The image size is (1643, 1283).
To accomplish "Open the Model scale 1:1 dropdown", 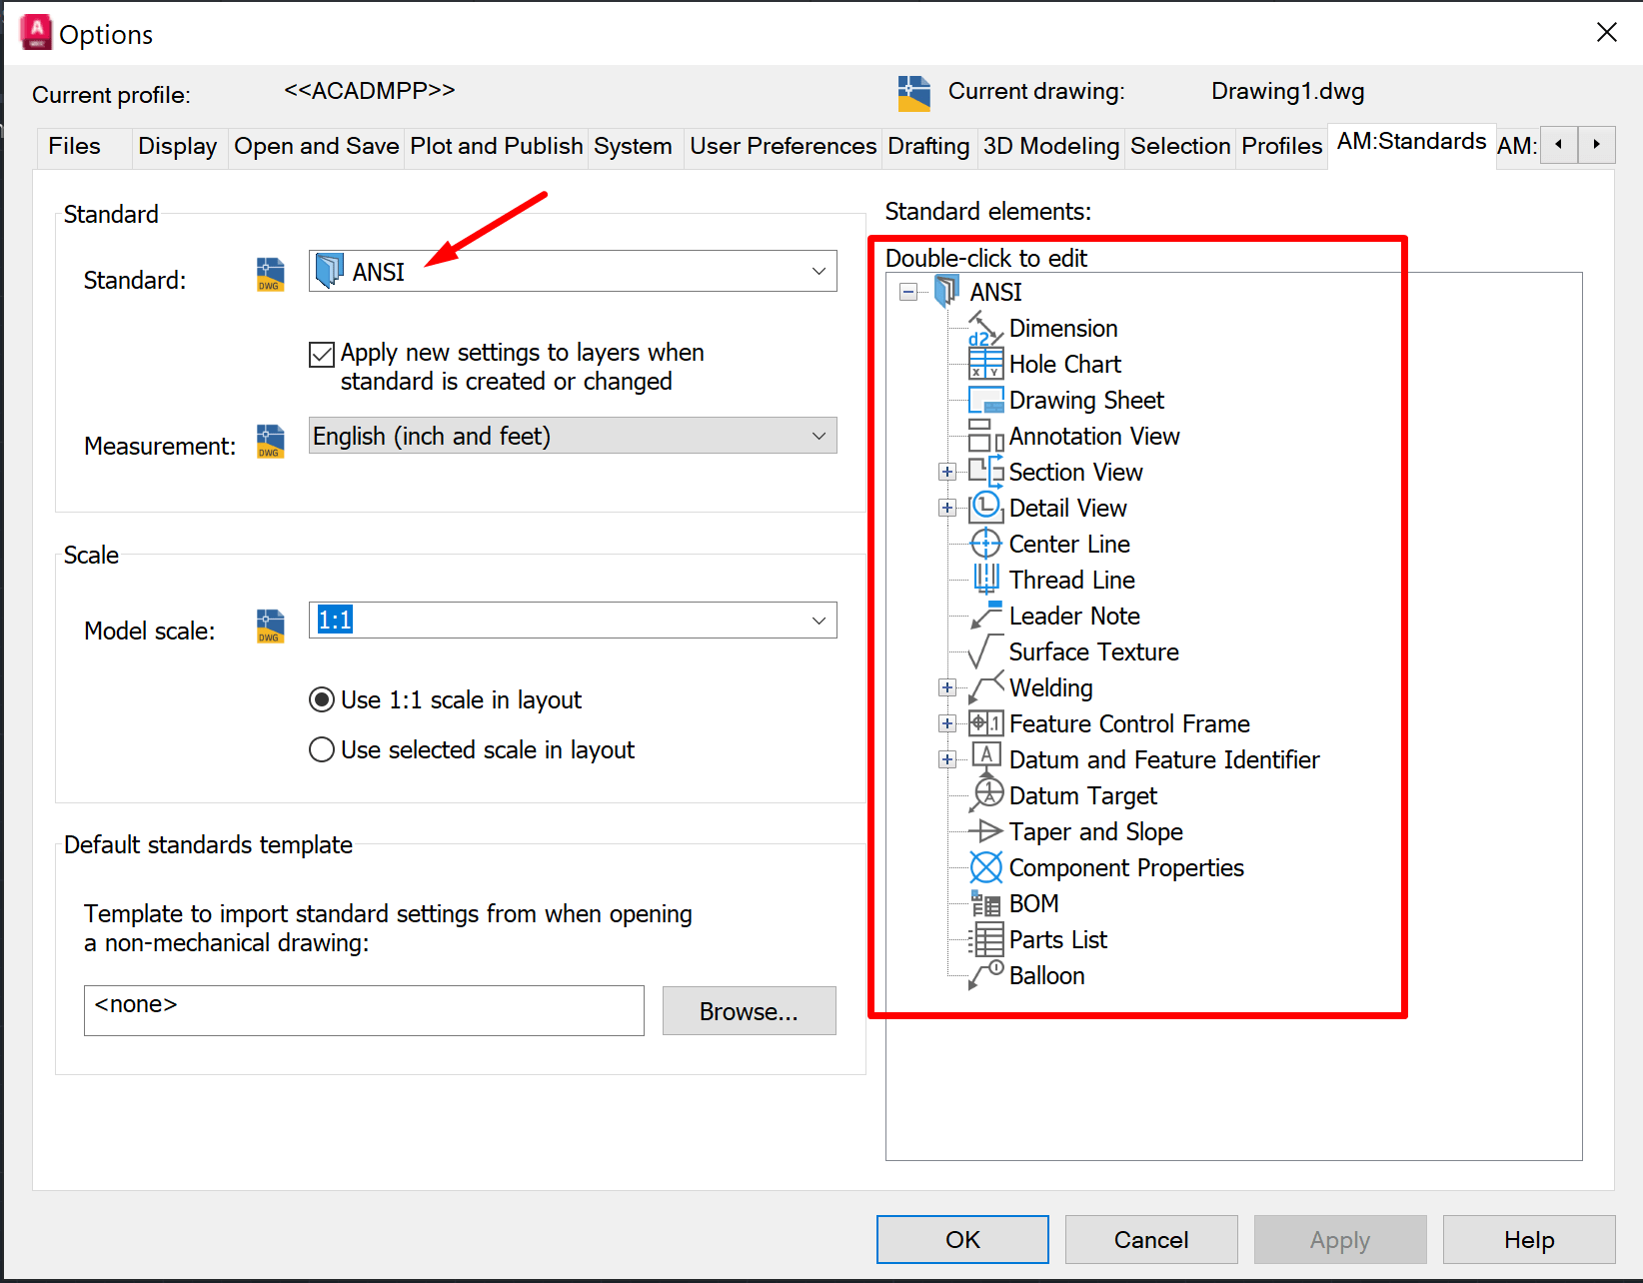I will tap(573, 620).
